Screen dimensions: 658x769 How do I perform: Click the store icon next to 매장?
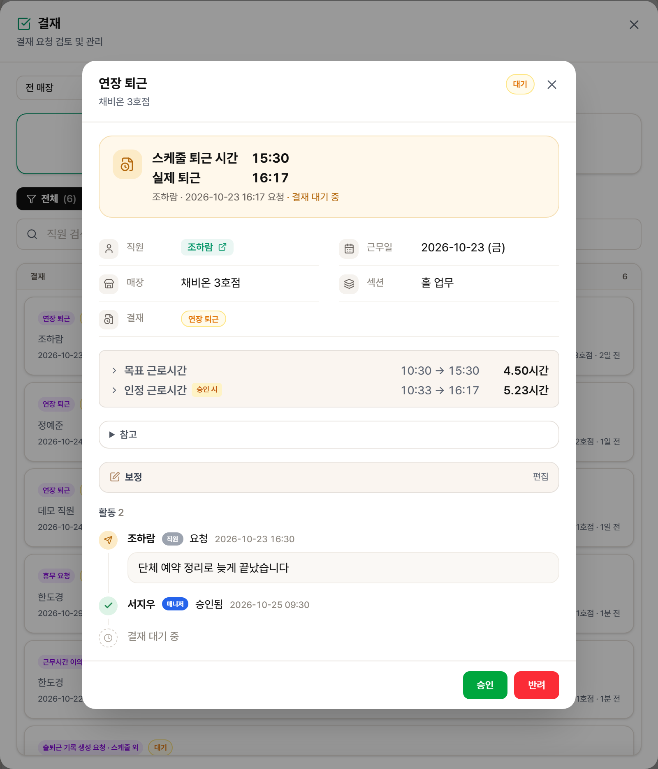[x=109, y=284]
